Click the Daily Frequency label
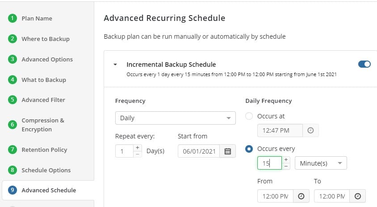This screenshot has height=207, width=377. click(x=268, y=101)
